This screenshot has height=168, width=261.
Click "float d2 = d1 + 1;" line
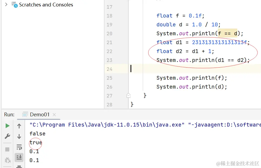pyautogui.click(x=185, y=51)
